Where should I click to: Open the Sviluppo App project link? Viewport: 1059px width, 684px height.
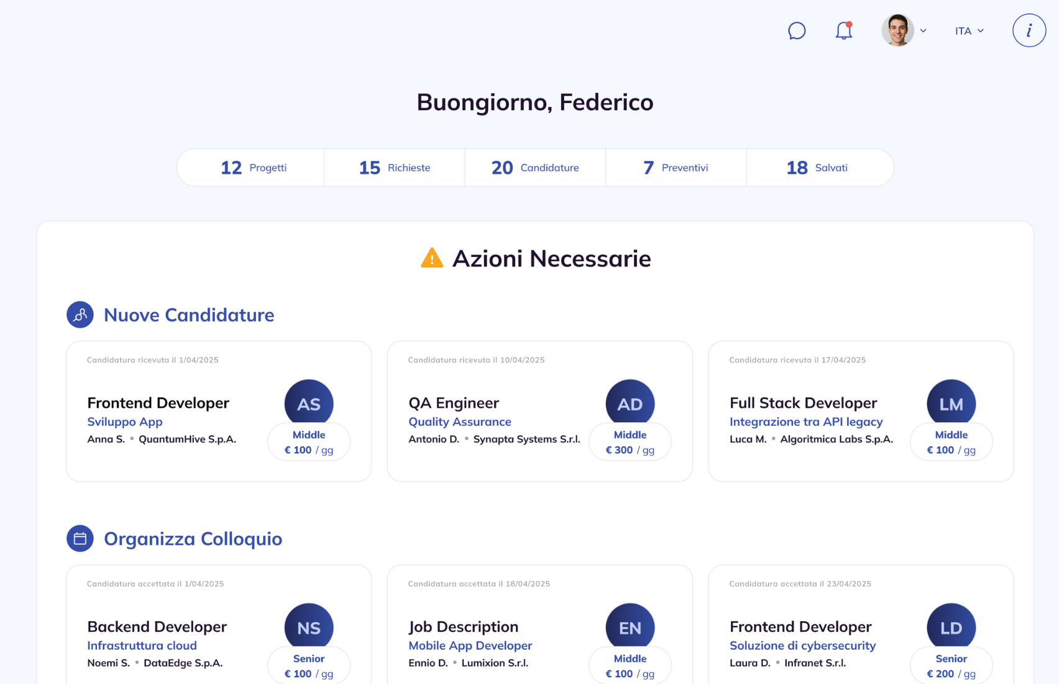[125, 421]
